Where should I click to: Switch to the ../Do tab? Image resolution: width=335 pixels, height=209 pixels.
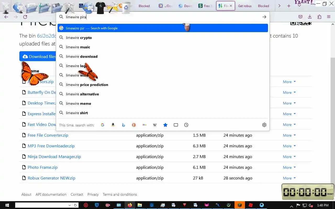[x=165, y=6]
